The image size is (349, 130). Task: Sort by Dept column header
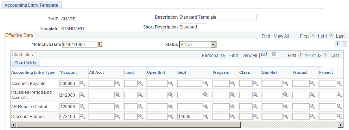click(182, 72)
